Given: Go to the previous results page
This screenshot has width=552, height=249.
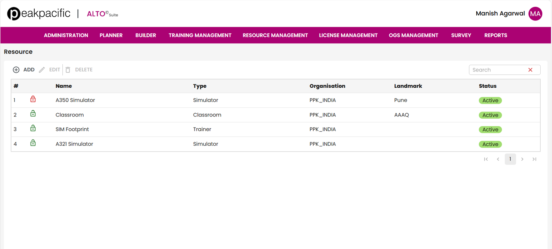Looking at the screenshot, I should [x=498, y=159].
